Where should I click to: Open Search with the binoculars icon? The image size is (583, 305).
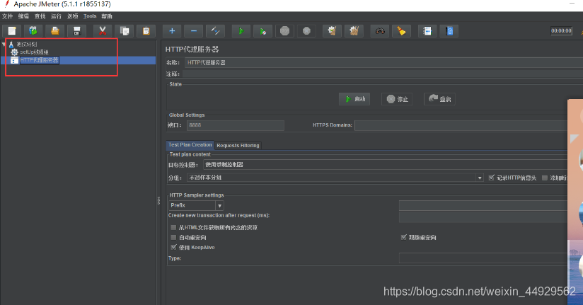click(380, 31)
